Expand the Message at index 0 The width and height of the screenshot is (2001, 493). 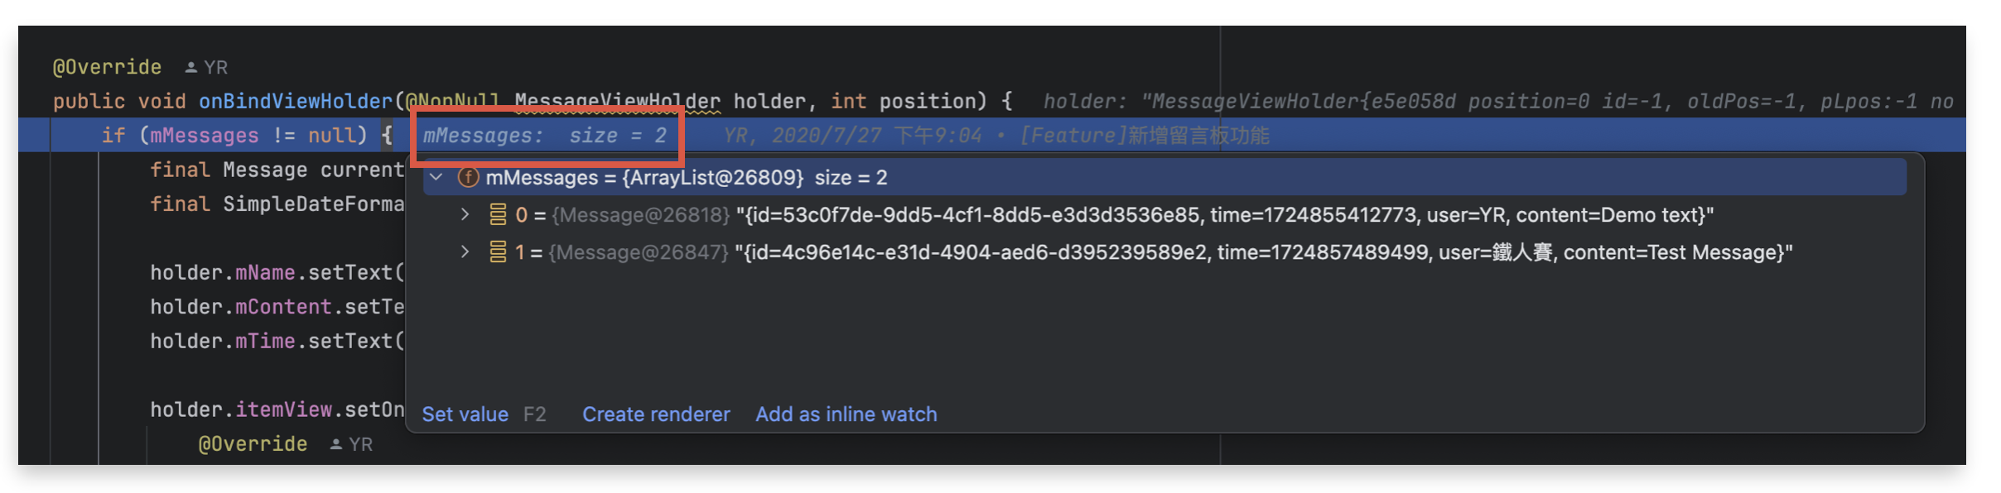pyautogui.click(x=464, y=214)
